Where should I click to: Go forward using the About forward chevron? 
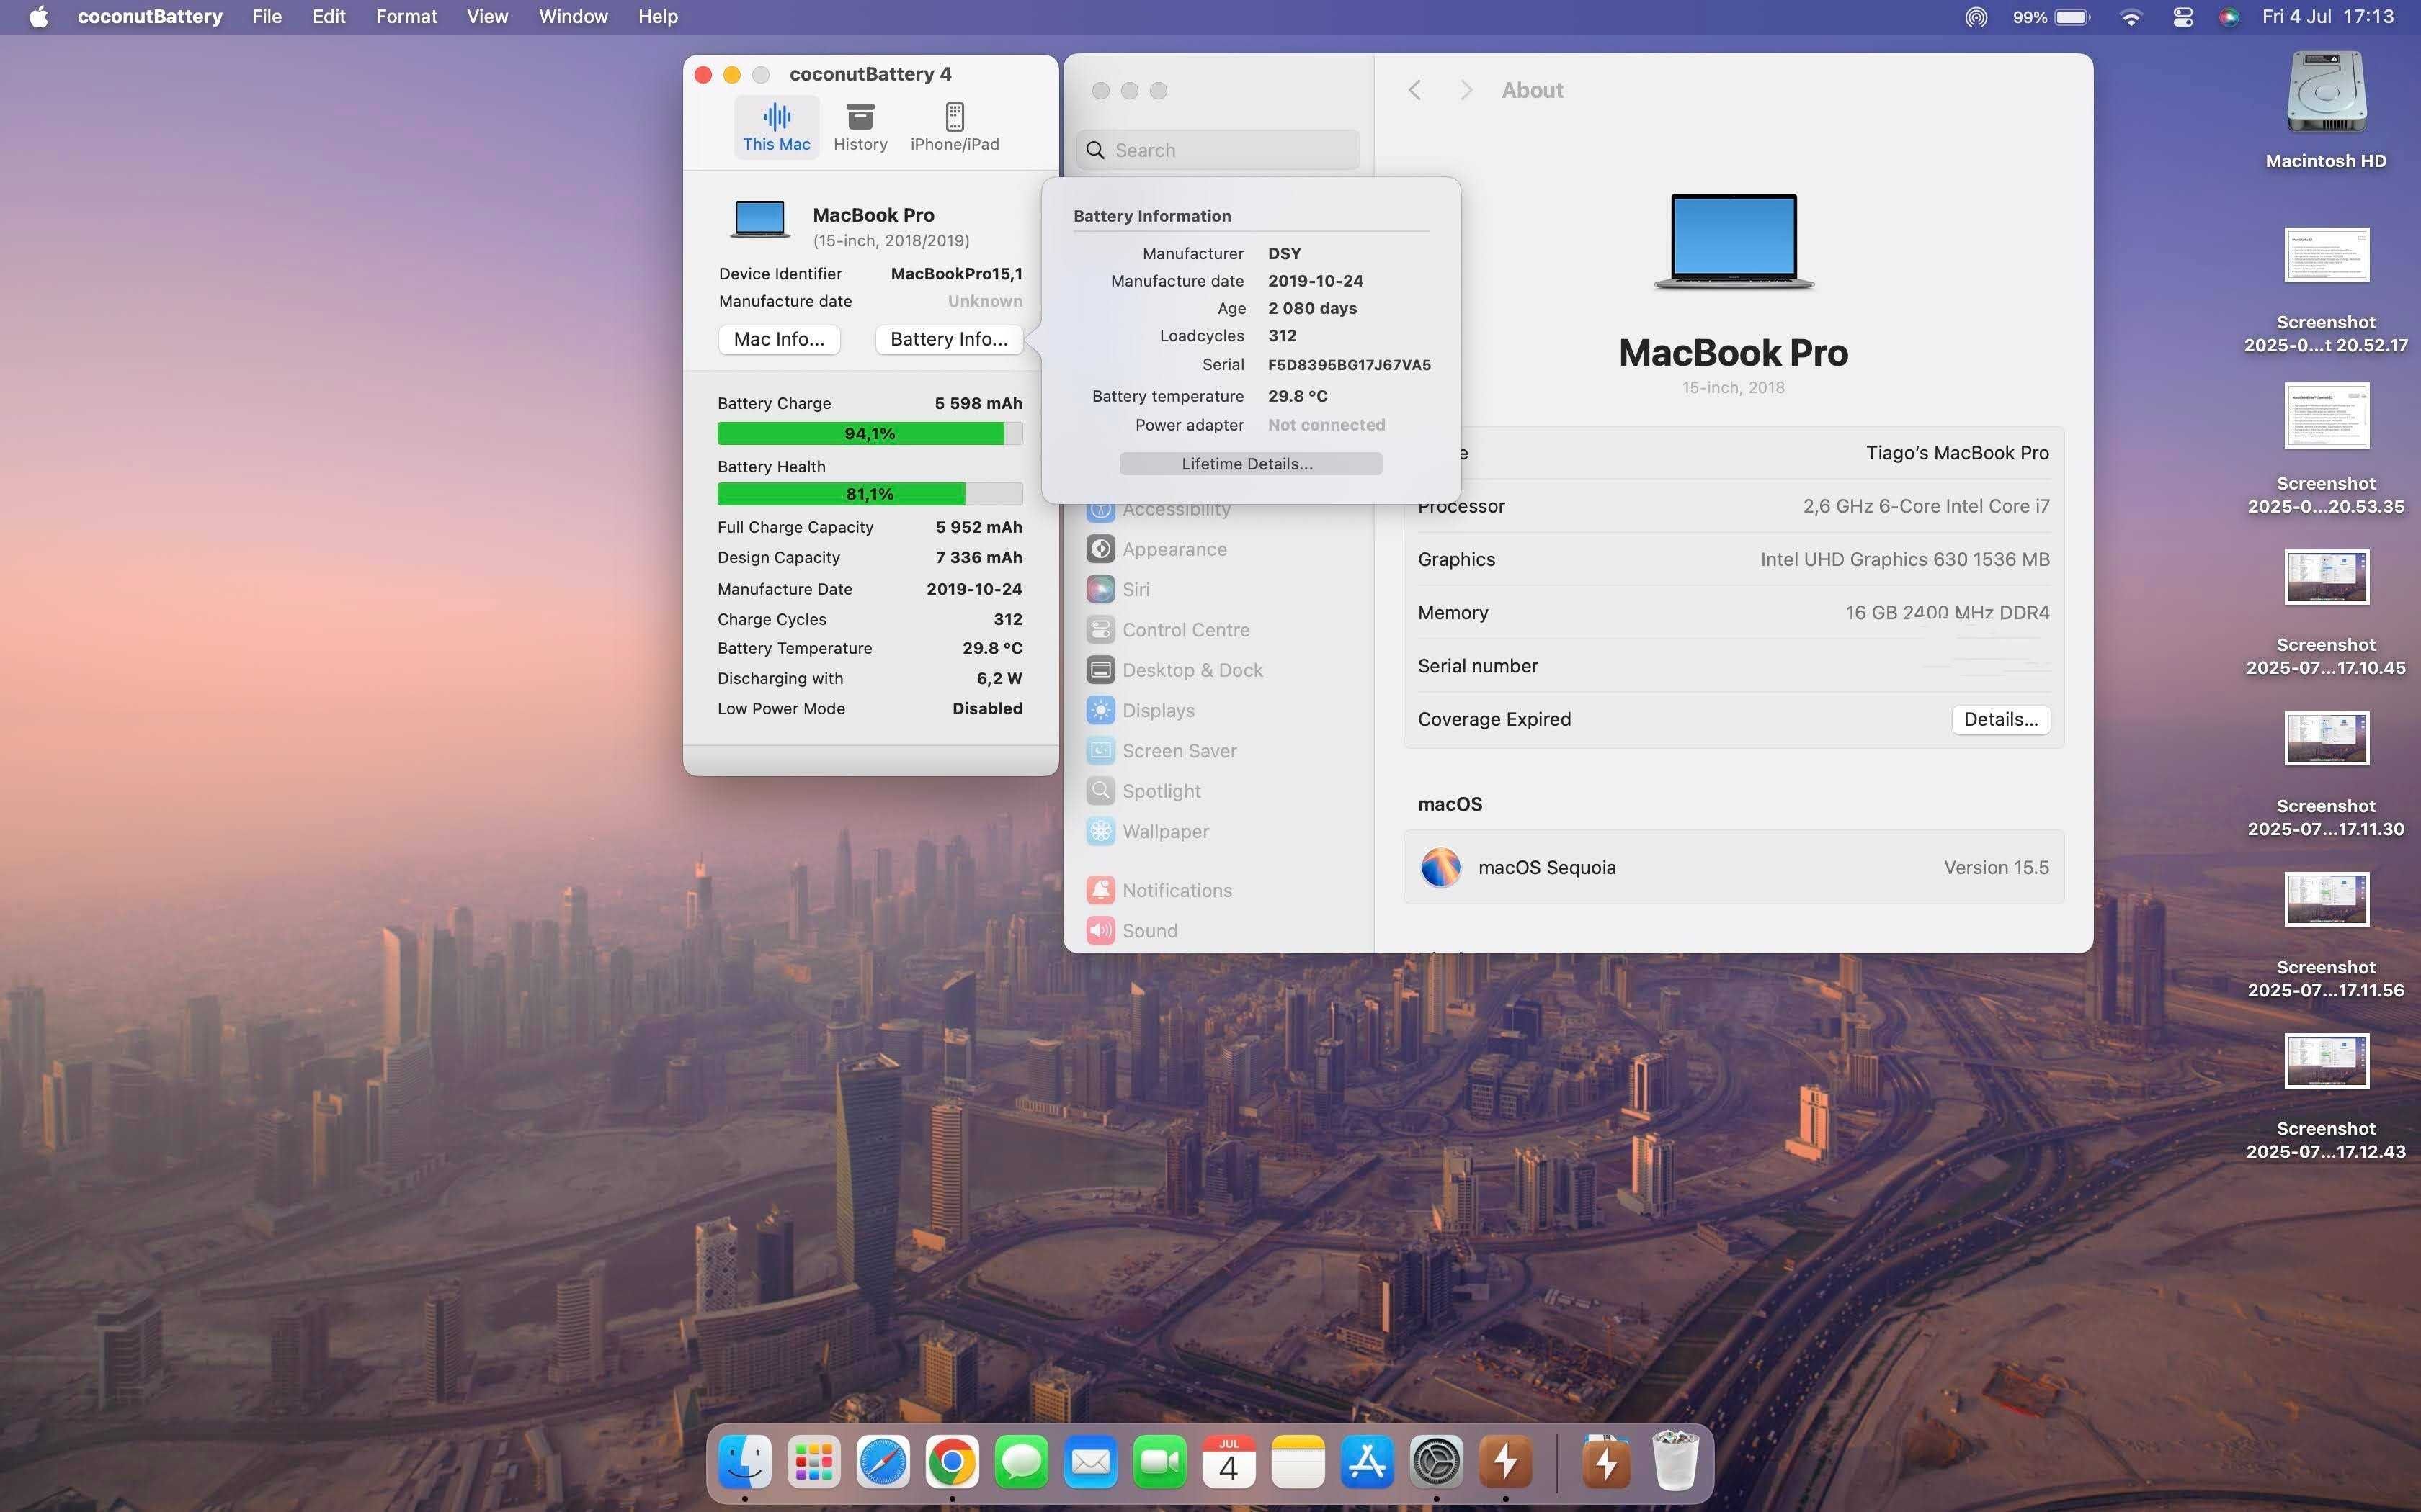1466,90
